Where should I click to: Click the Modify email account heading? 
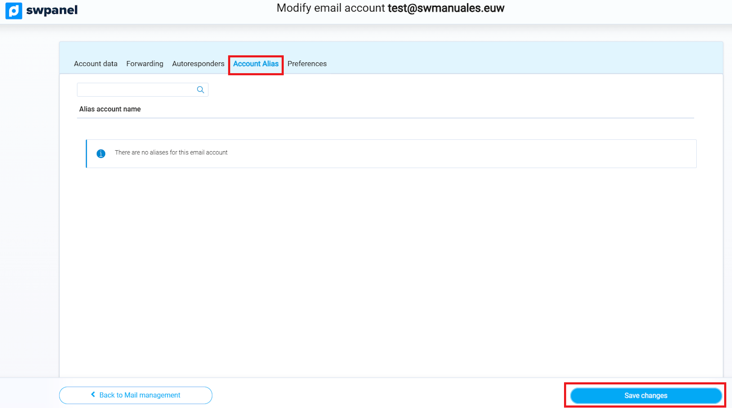(331, 8)
